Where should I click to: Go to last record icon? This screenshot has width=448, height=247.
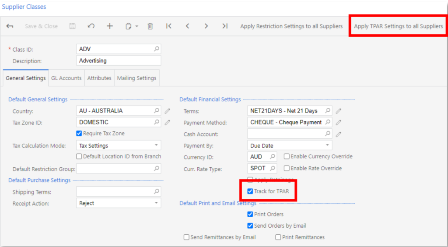pos(225,26)
